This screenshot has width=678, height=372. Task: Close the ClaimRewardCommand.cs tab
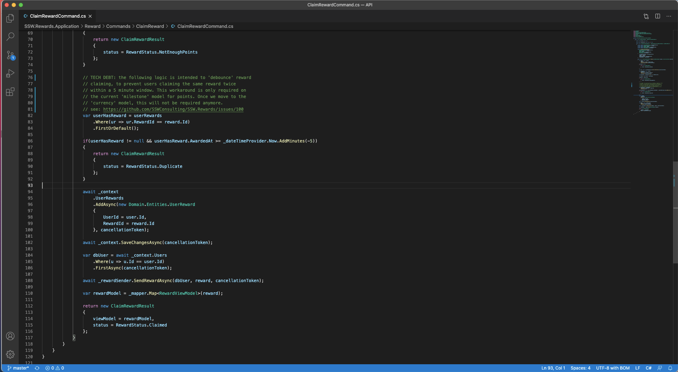pos(90,16)
